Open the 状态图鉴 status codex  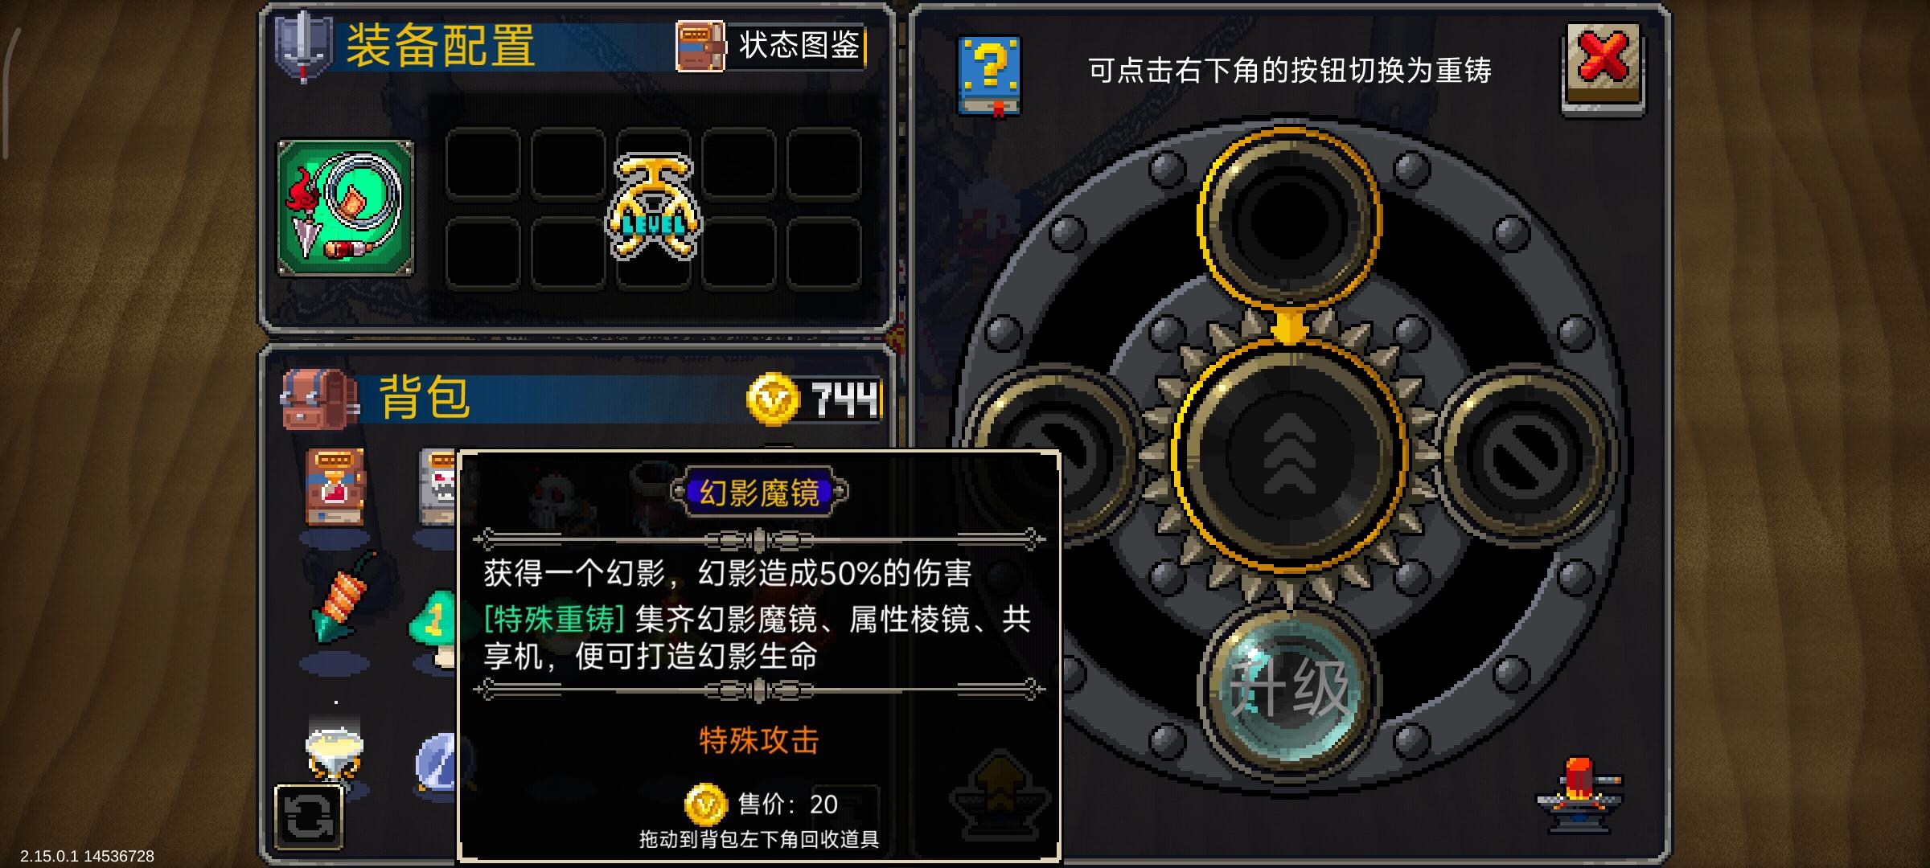770,45
